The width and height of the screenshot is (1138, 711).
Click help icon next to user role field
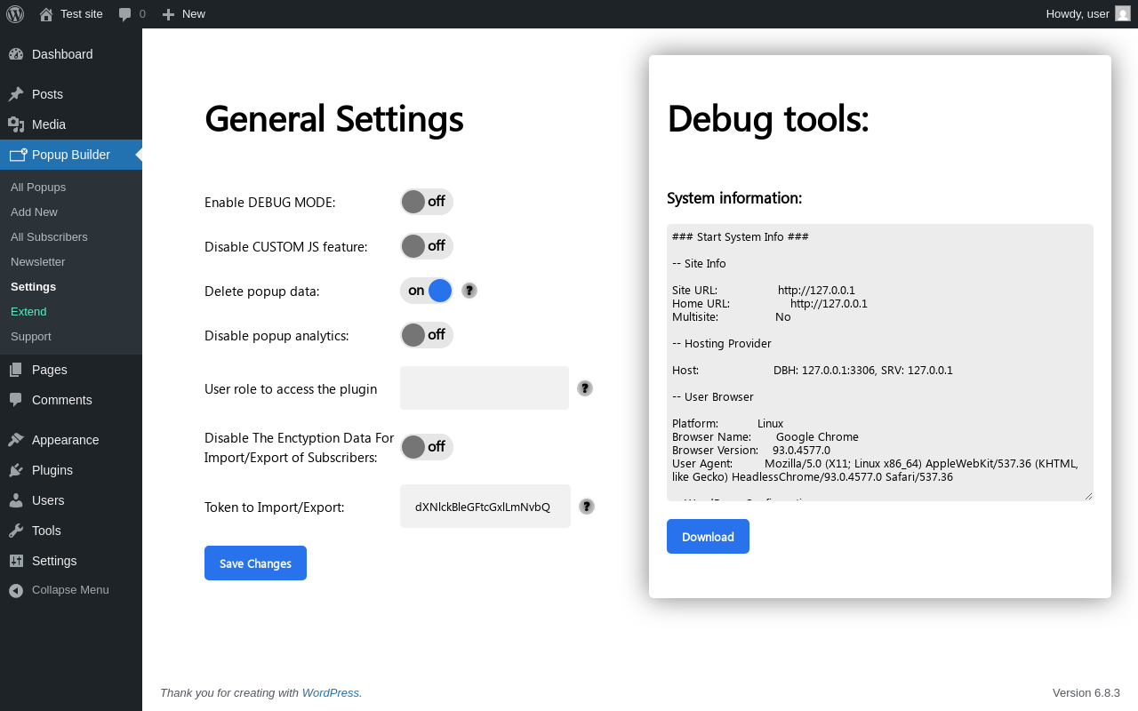(x=585, y=388)
